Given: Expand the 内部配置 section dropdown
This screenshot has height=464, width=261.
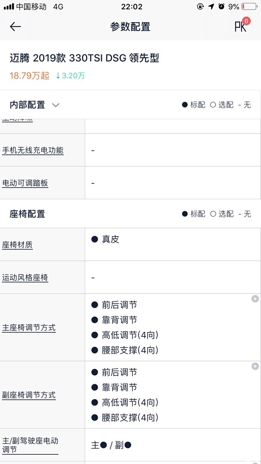Looking at the screenshot, I should [56, 105].
